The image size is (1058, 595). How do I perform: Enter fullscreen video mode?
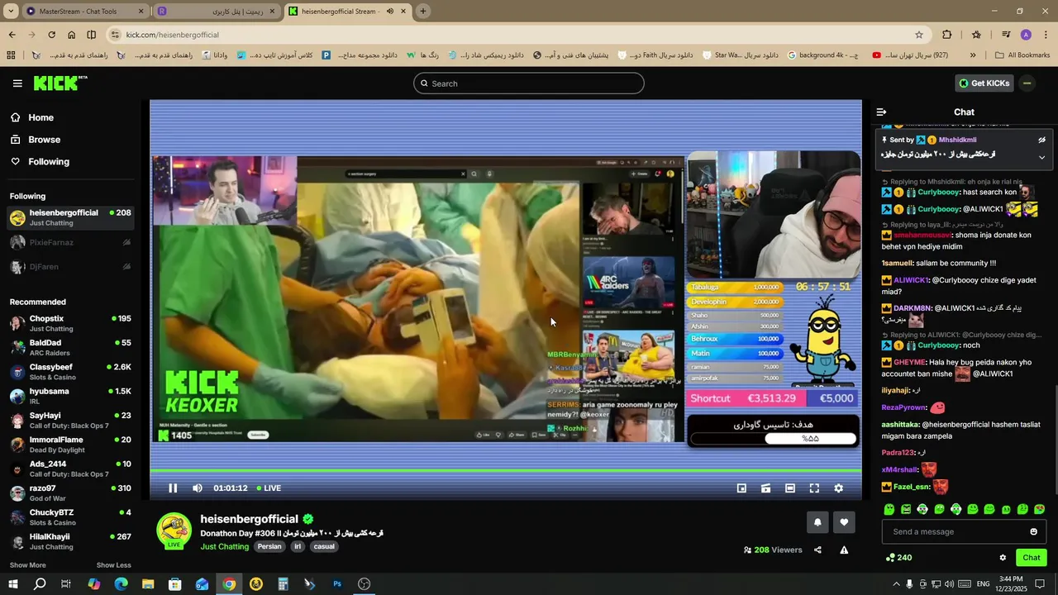tap(814, 488)
